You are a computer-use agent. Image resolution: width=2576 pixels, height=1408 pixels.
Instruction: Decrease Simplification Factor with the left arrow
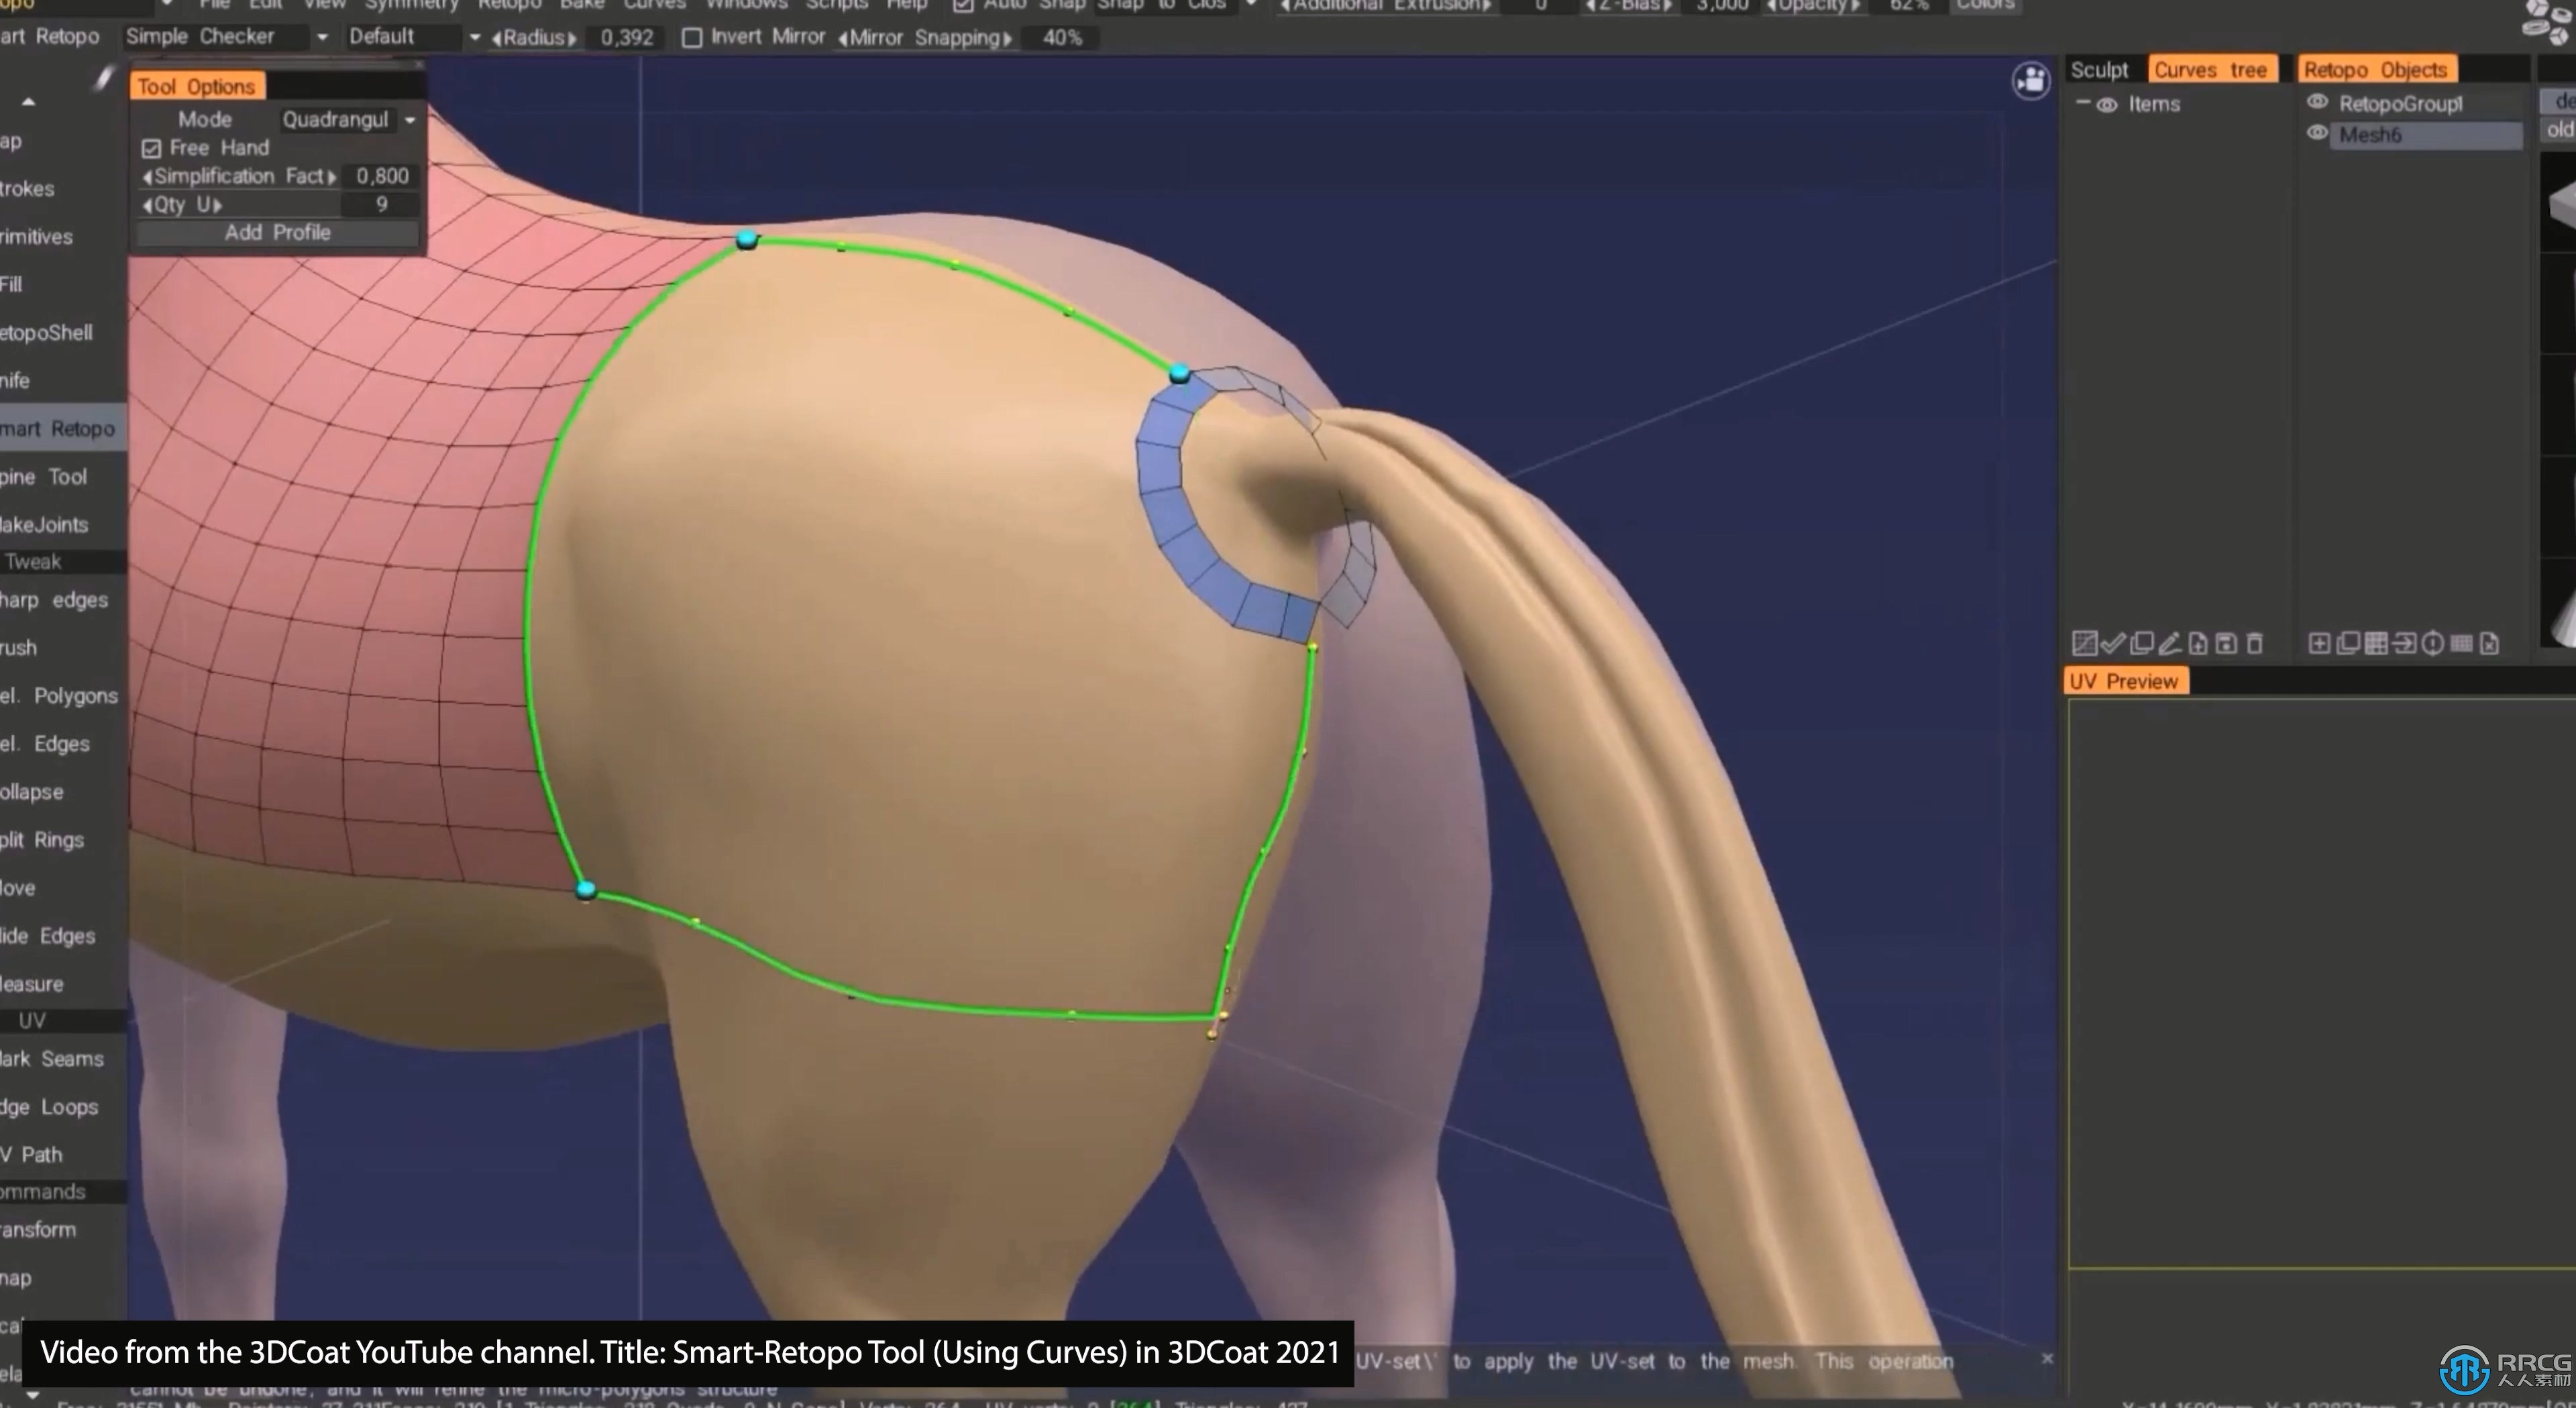click(148, 177)
